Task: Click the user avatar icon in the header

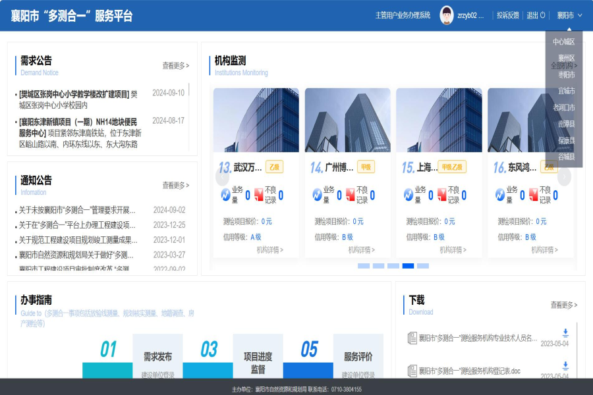Action: tap(447, 16)
